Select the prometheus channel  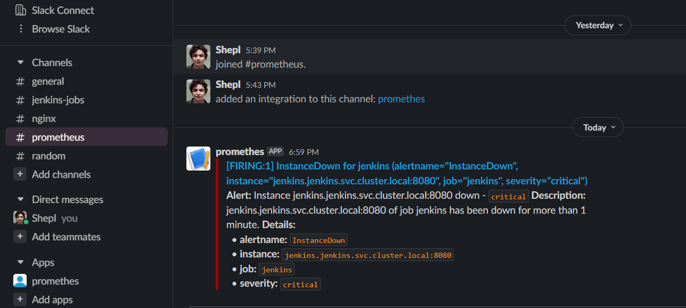tap(86, 137)
